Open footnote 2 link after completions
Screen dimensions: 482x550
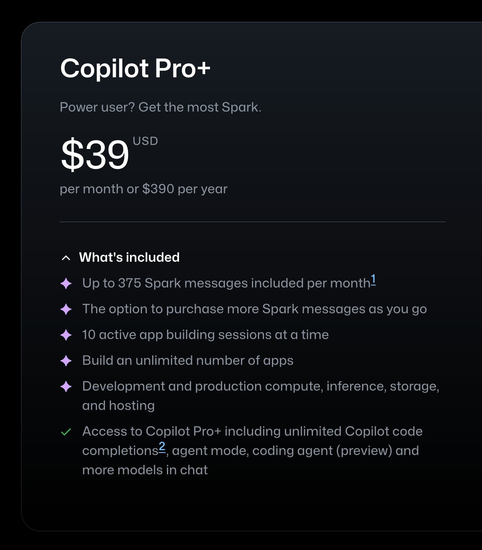(162, 447)
